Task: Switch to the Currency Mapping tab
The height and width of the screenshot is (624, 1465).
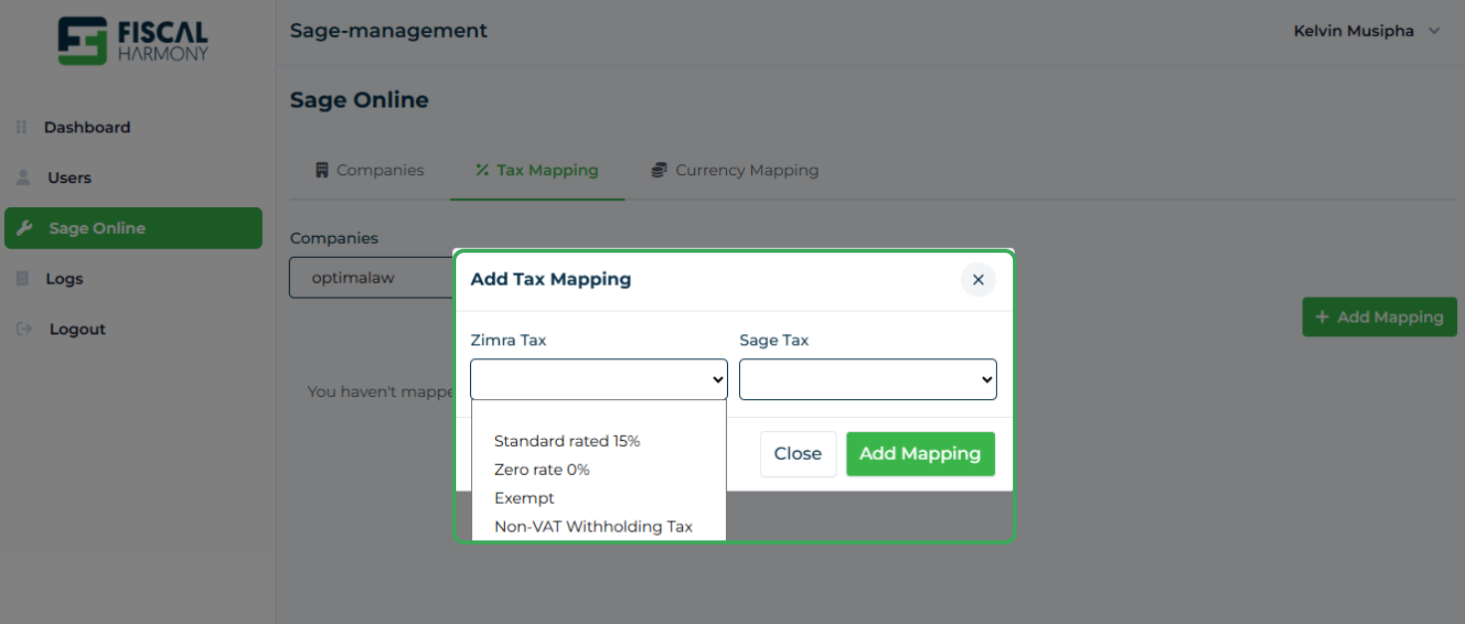Action: (x=735, y=170)
